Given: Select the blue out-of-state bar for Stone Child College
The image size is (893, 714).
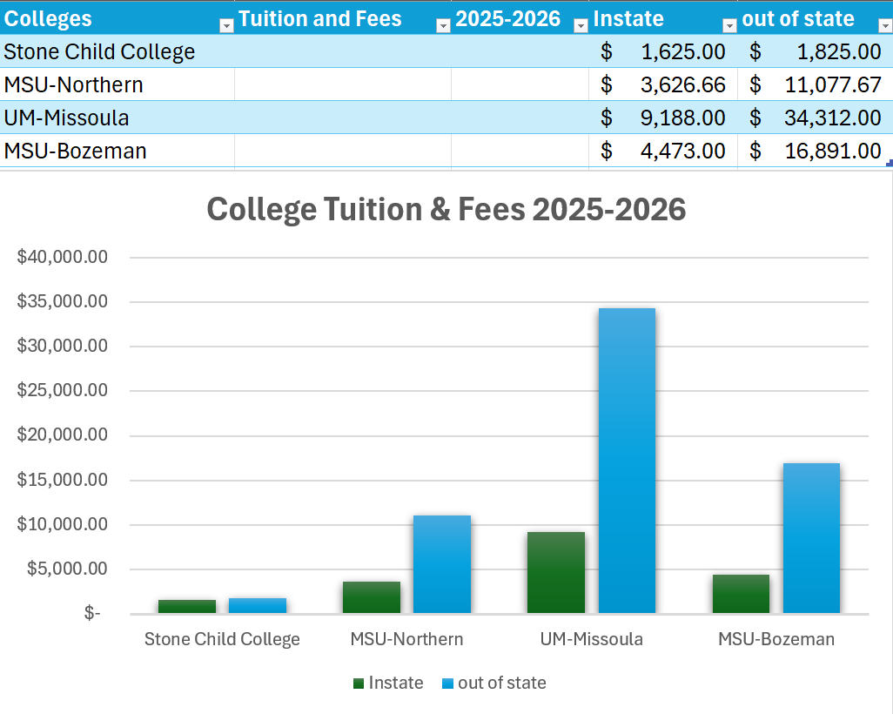Looking at the screenshot, I should 258,606.
